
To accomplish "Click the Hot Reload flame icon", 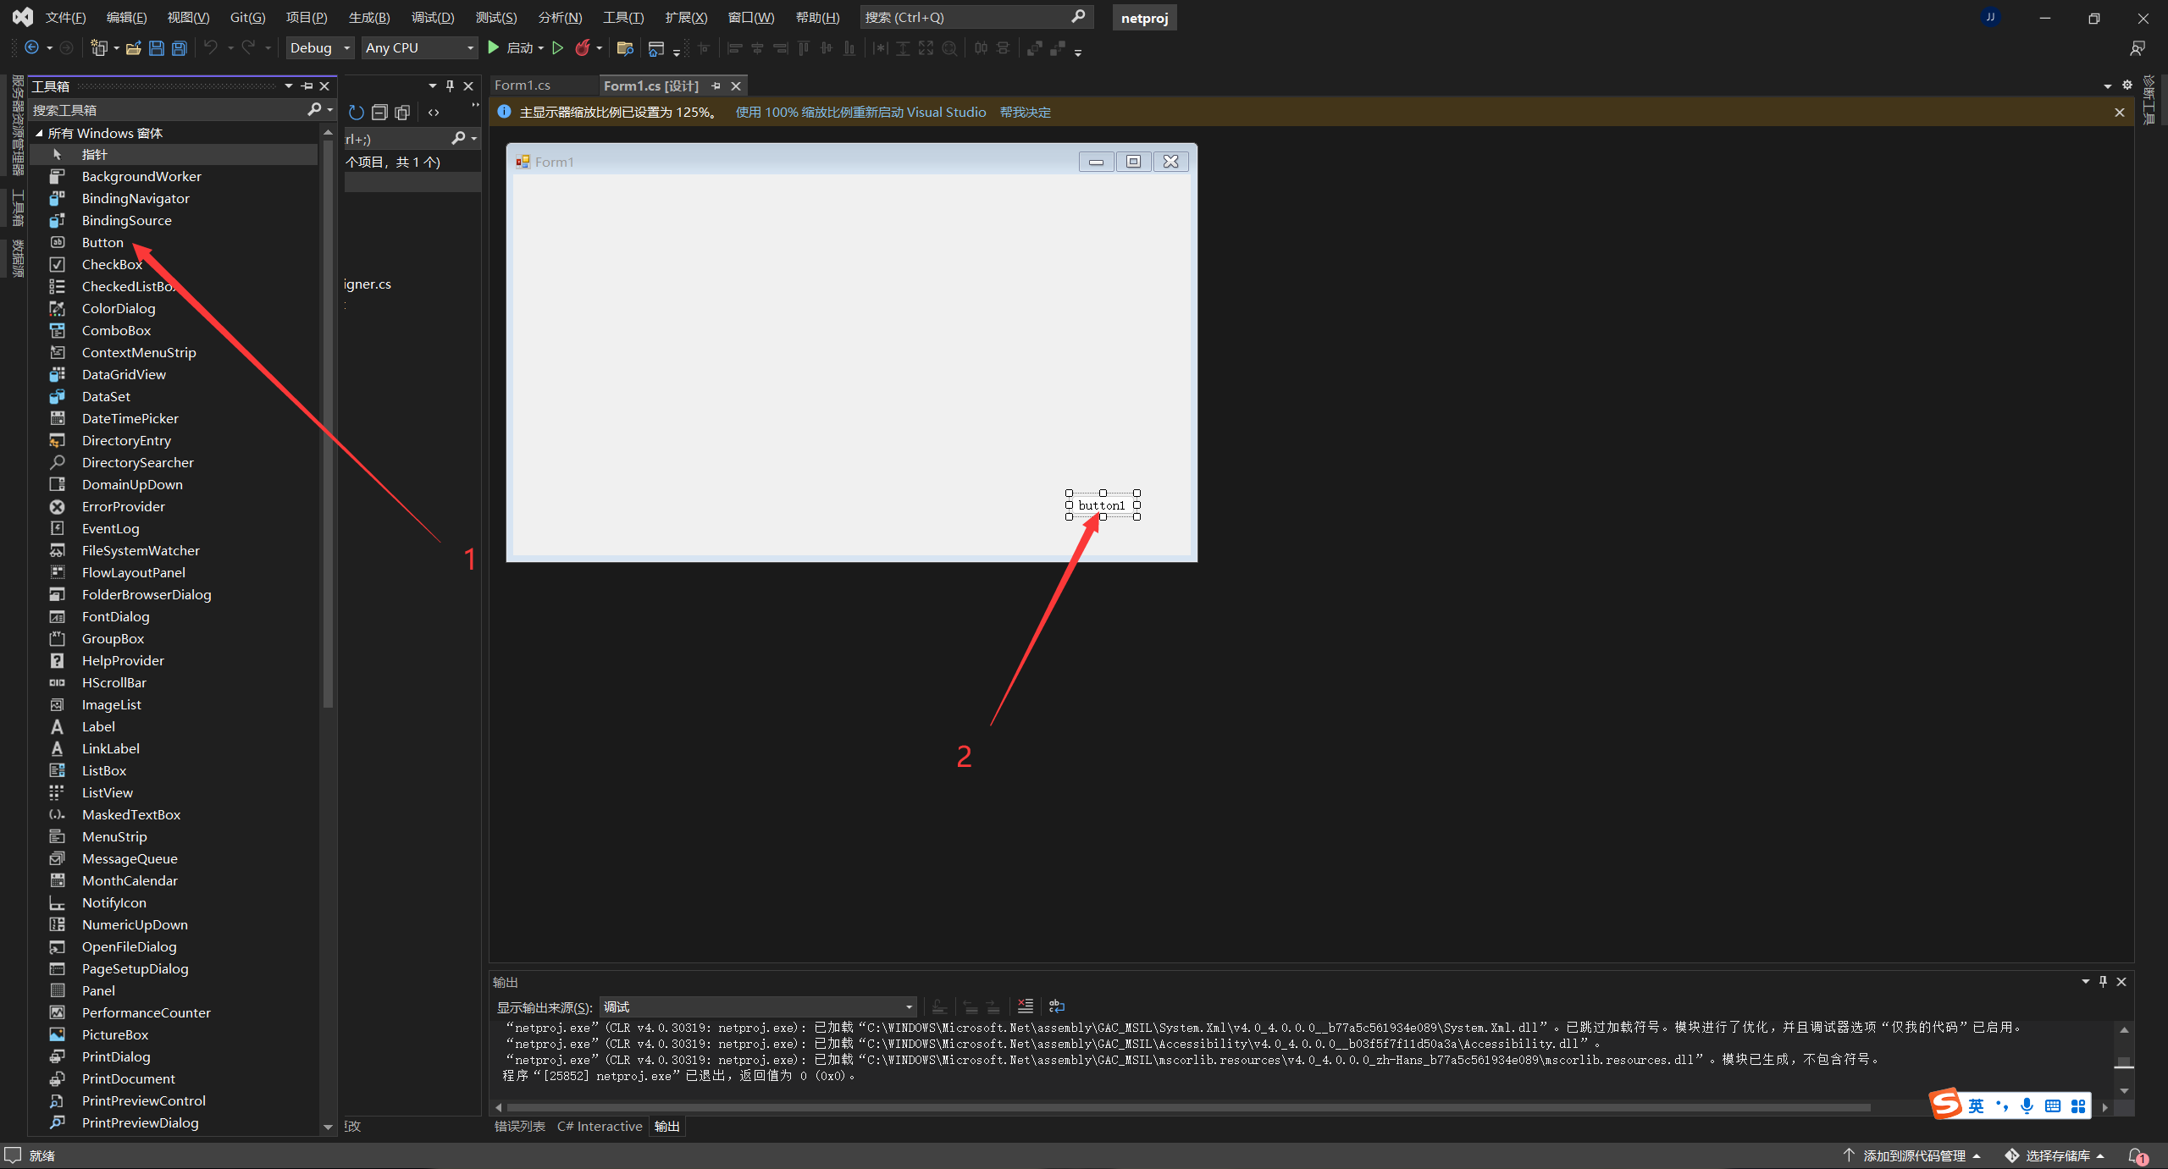I will coord(583,48).
